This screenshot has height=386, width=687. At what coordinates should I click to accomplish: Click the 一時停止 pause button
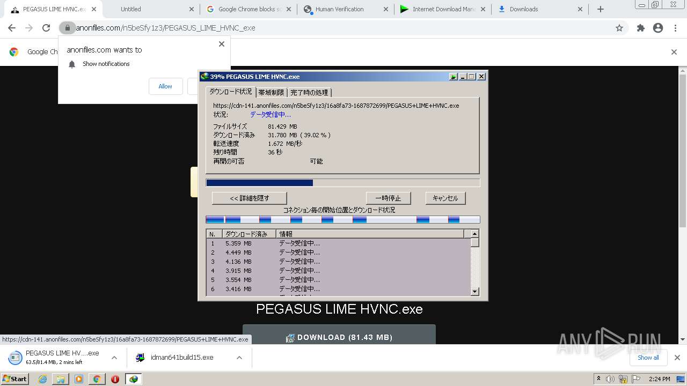point(388,198)
